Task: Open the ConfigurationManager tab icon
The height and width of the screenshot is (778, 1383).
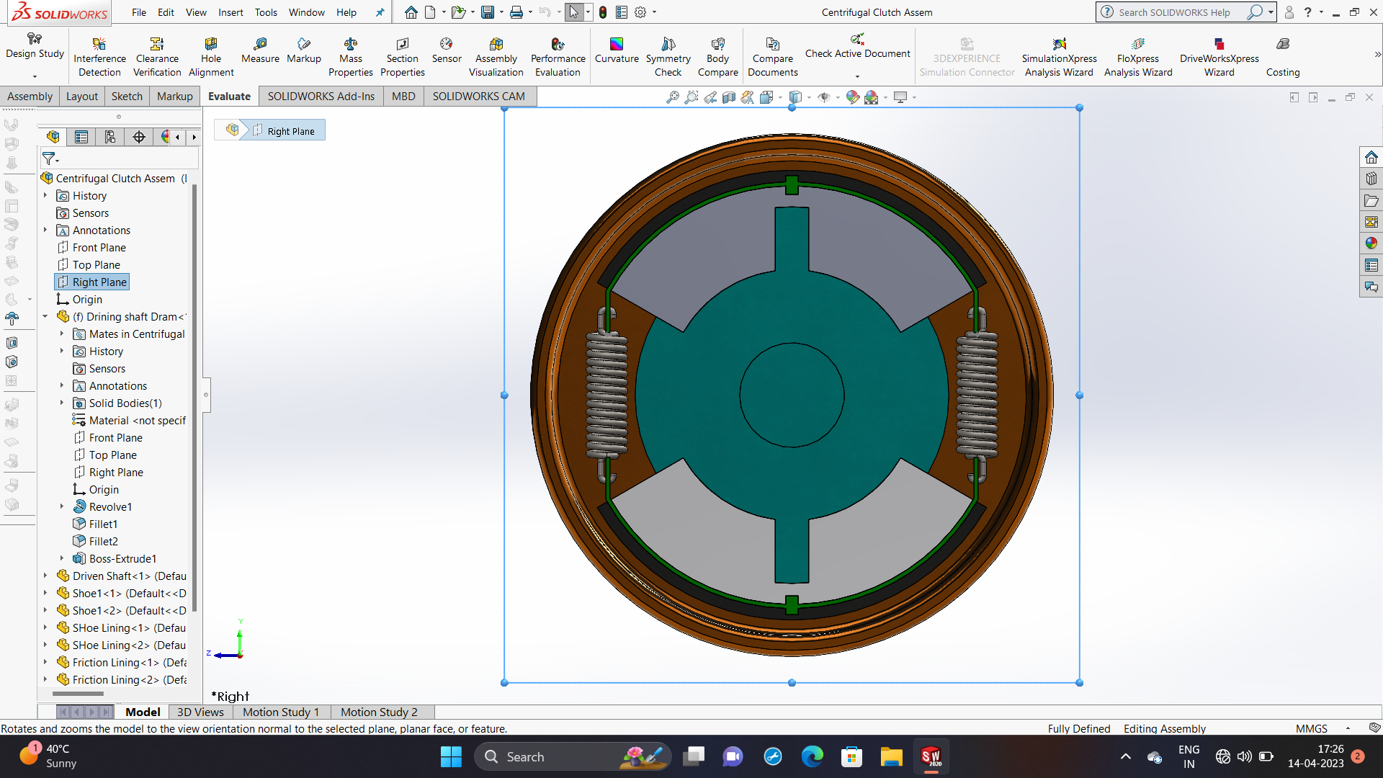Action: 109,137
